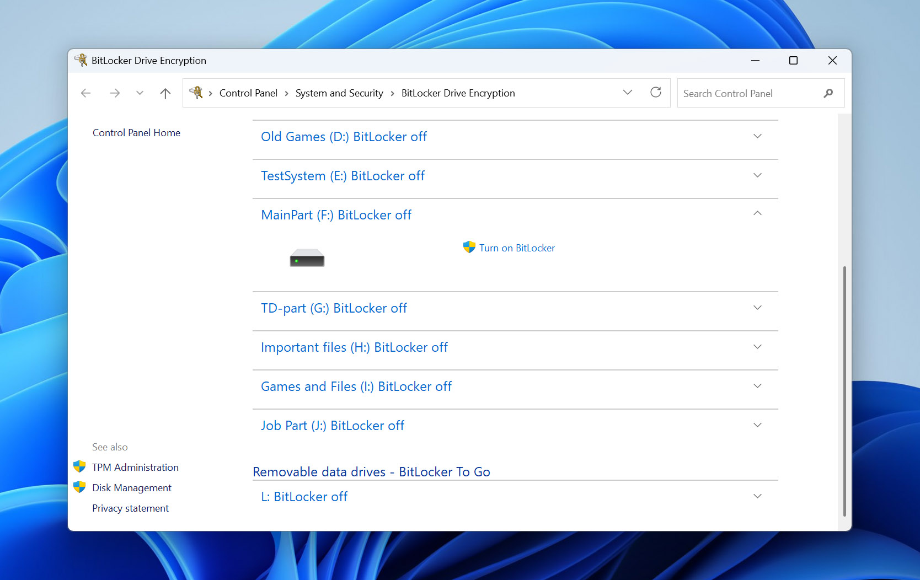This screenshot has width=920, height=580.
Task: Open Important files (H:) BitLocker off link
Action: [x=354, y=347]
